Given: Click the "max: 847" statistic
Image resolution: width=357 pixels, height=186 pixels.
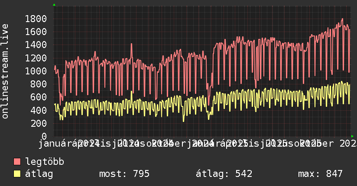Looking at the screenshot, I should tap(320, 174).
